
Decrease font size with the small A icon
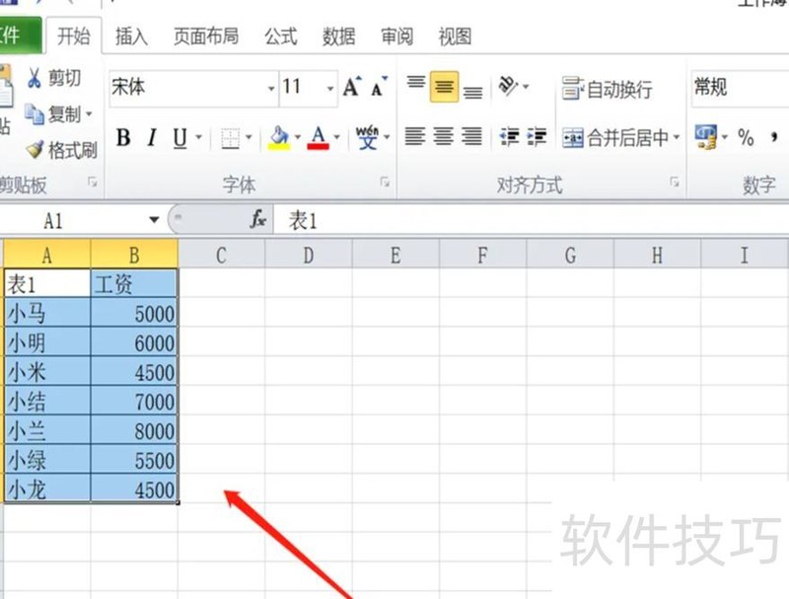(380, 87)
